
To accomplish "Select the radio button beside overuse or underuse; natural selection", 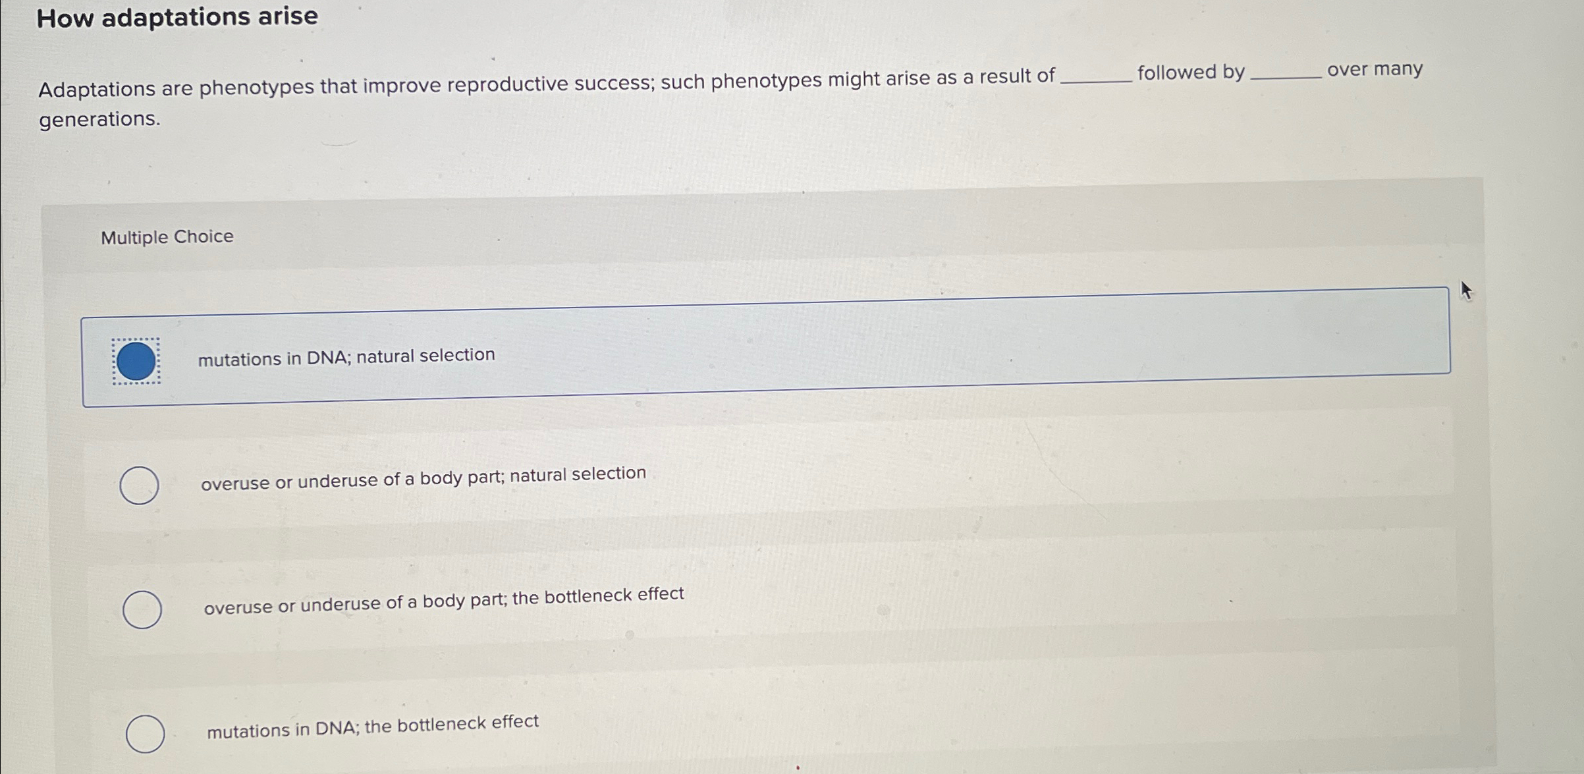I will (140, 484).
